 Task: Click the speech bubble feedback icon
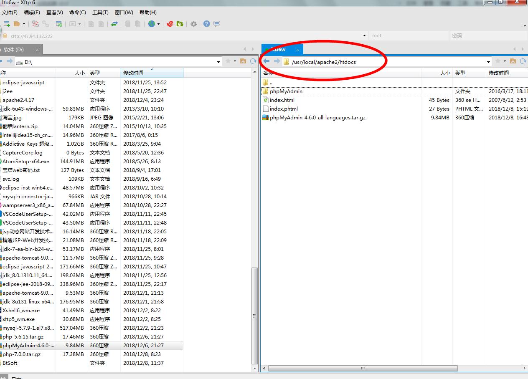[x=217, y=24]
